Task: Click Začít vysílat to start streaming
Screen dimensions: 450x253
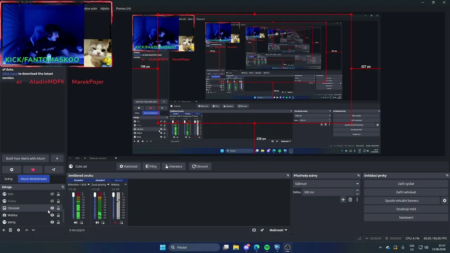Action: 406,184
